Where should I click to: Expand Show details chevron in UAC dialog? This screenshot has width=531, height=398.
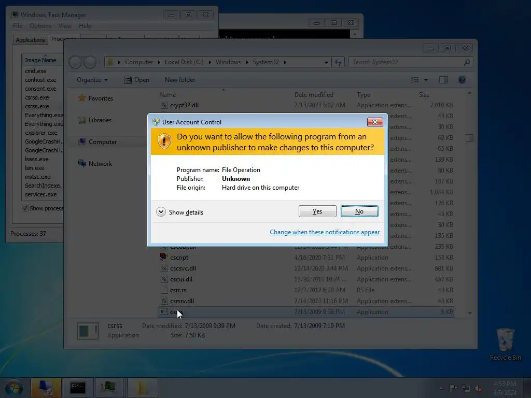[x=161, y=212]
